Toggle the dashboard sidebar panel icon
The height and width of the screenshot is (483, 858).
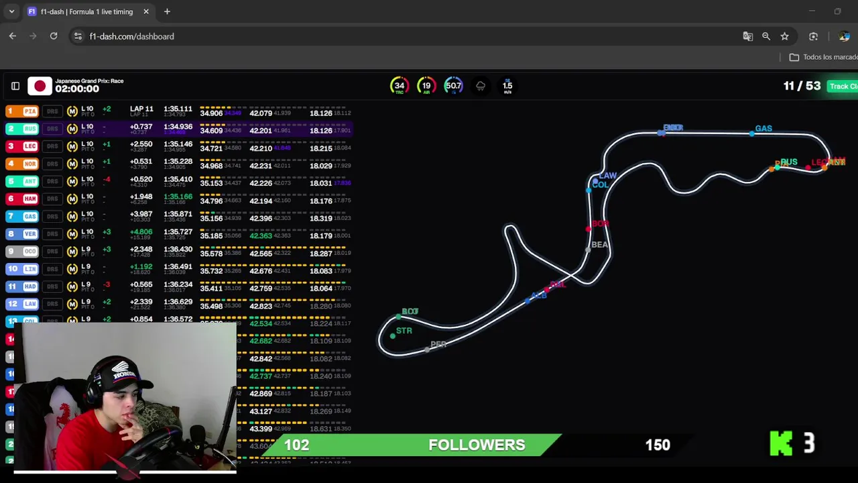click(x=15, y=86)
